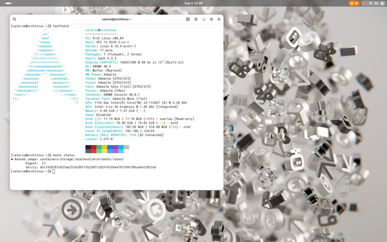
Task: Click the Locale: C.UTF-8 line
Action: point(99,139)
